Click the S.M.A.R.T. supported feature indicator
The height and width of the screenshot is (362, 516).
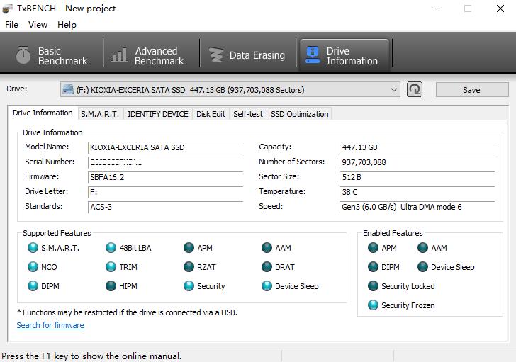tap(33, 248)
